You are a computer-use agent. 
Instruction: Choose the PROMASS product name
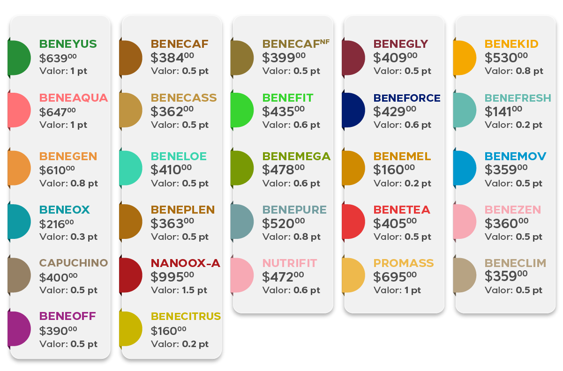point(404,263)
